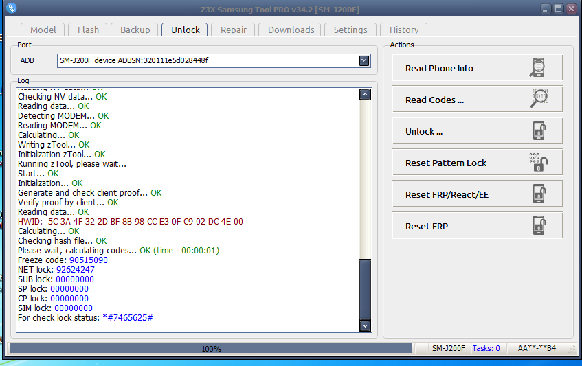Go to the Repair tab
The height and width of the screenshot is (366, 582).
233,30
